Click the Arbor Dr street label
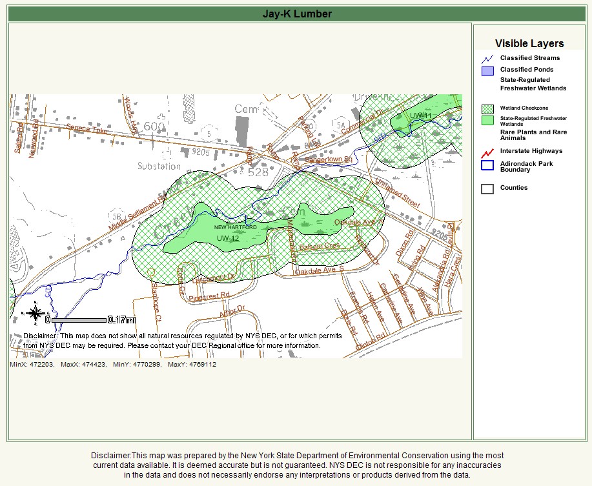 [232, 312]
